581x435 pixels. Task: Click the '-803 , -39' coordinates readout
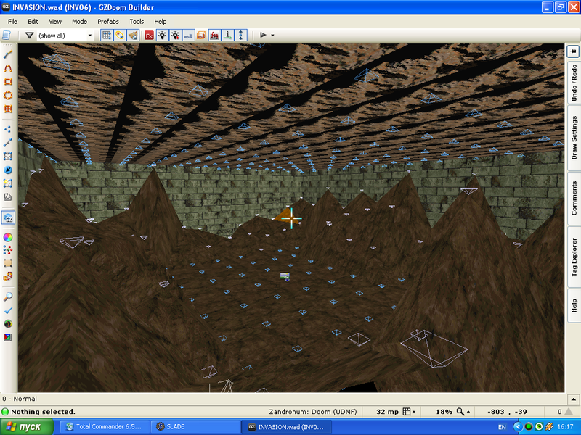pyautogui.click(x=507, y=412)
